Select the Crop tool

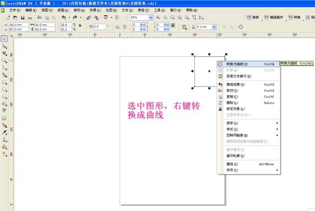coord(4,53)
